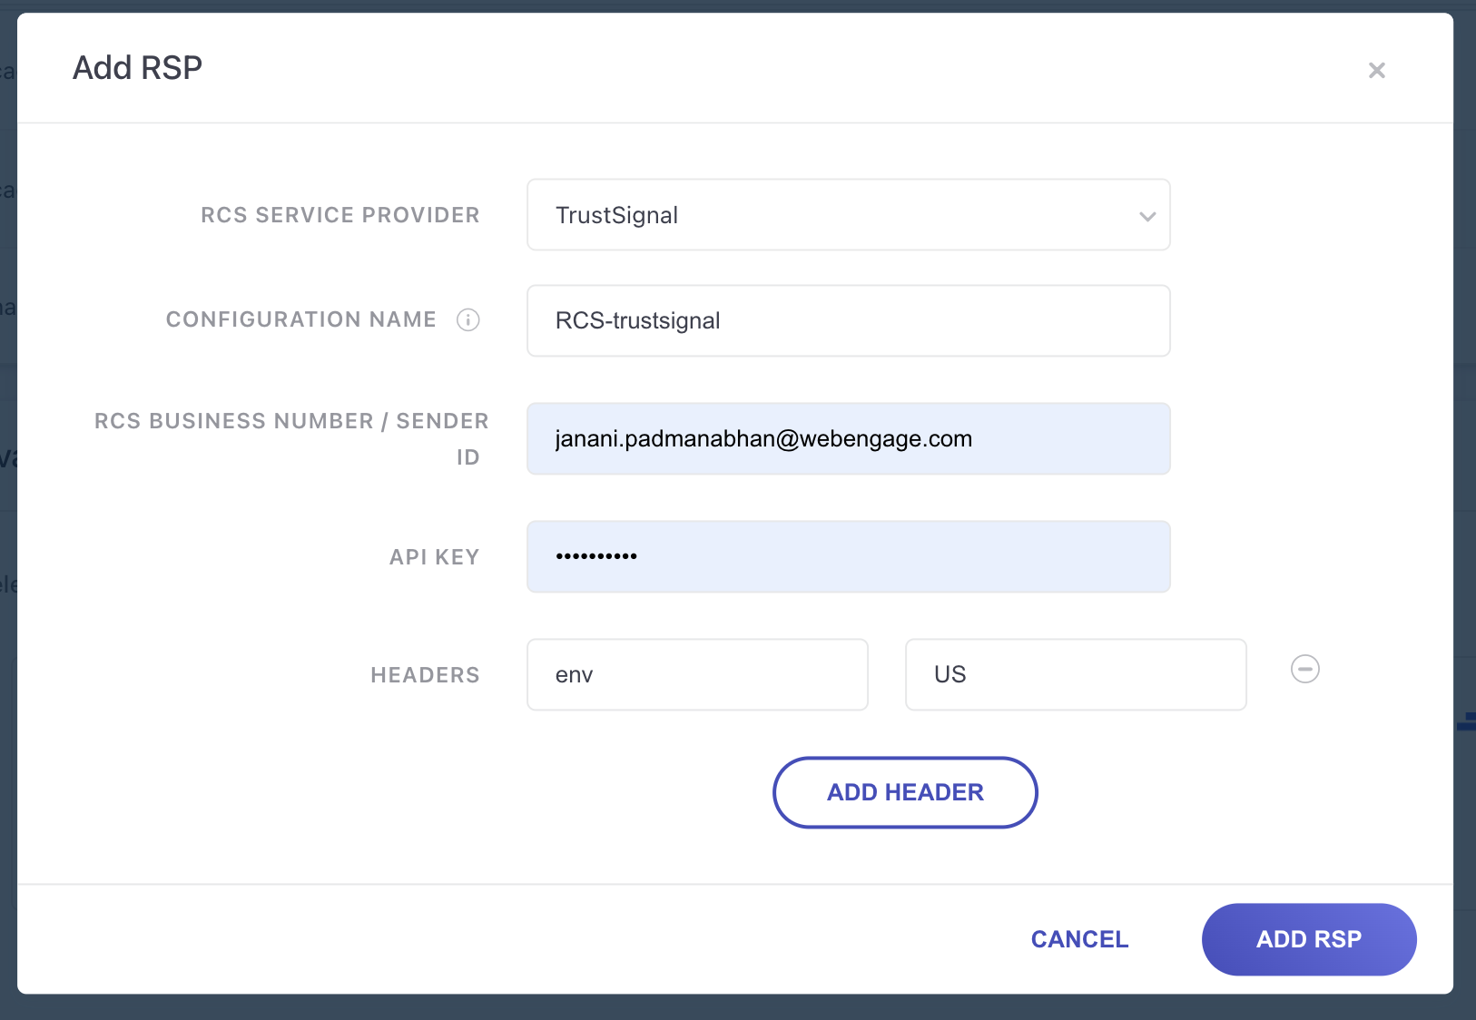Edit the header value field containing US
Screen dimensions: 1476x1020
[x=1076, y=674]
